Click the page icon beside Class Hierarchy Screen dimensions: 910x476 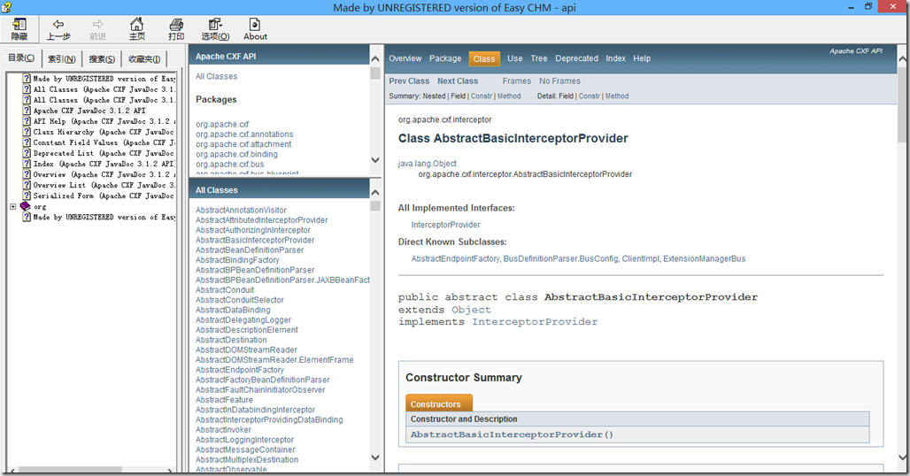[27, 132]
